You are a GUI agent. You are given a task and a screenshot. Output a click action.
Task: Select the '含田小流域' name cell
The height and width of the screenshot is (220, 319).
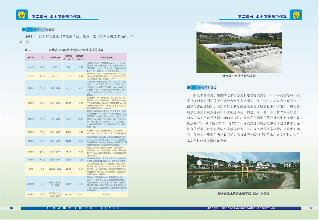click(55, 132)
